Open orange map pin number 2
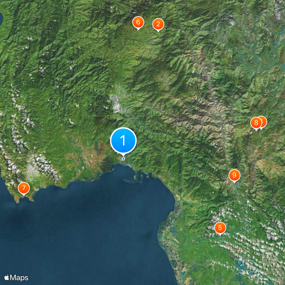The image size is (285, 285). click(x=158, y=24)
